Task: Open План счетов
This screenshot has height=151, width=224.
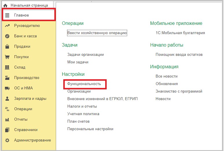Action: pyautogui.click(x=78, y=121)
